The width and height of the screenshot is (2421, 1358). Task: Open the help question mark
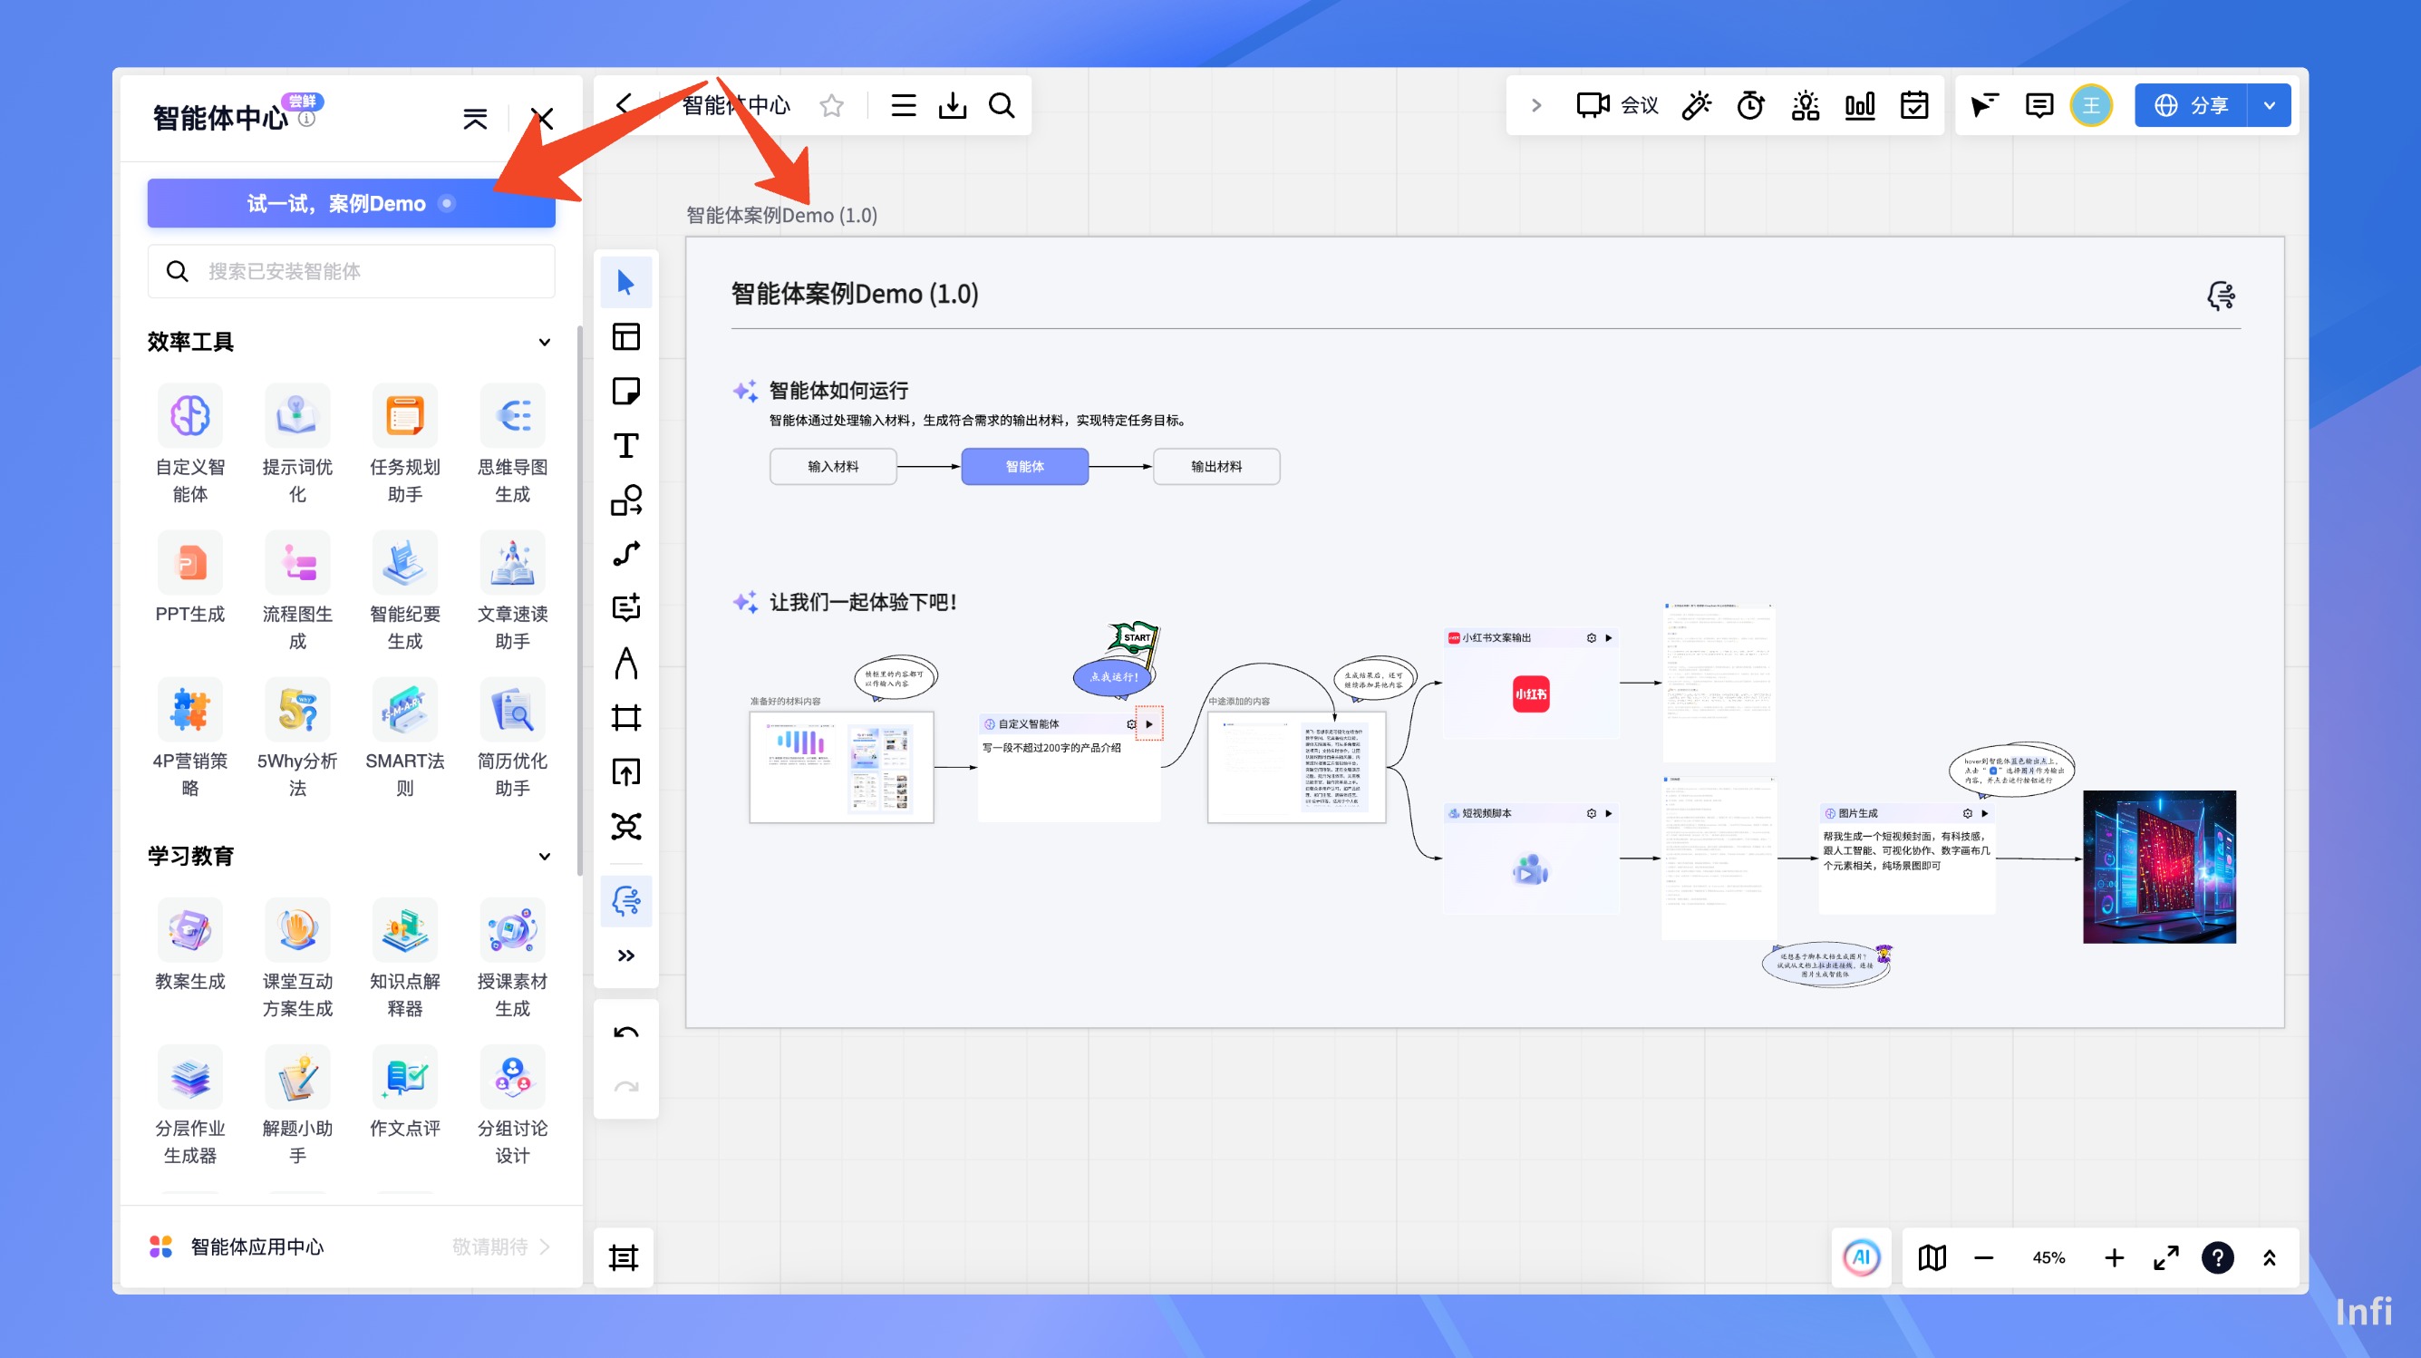2218,1257
